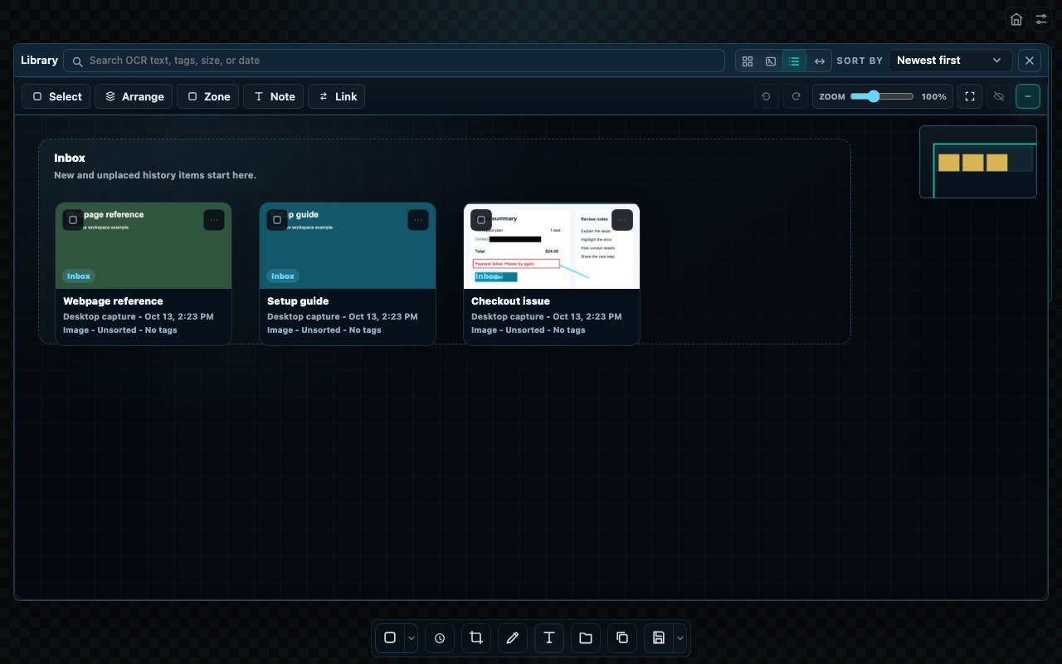Screen dimensions: 1062x664
Task: Open more options on Checkout issue card
Action: coord(622,220)
